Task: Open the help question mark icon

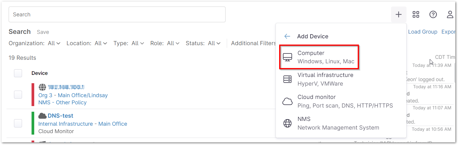Action: (433, 15)
